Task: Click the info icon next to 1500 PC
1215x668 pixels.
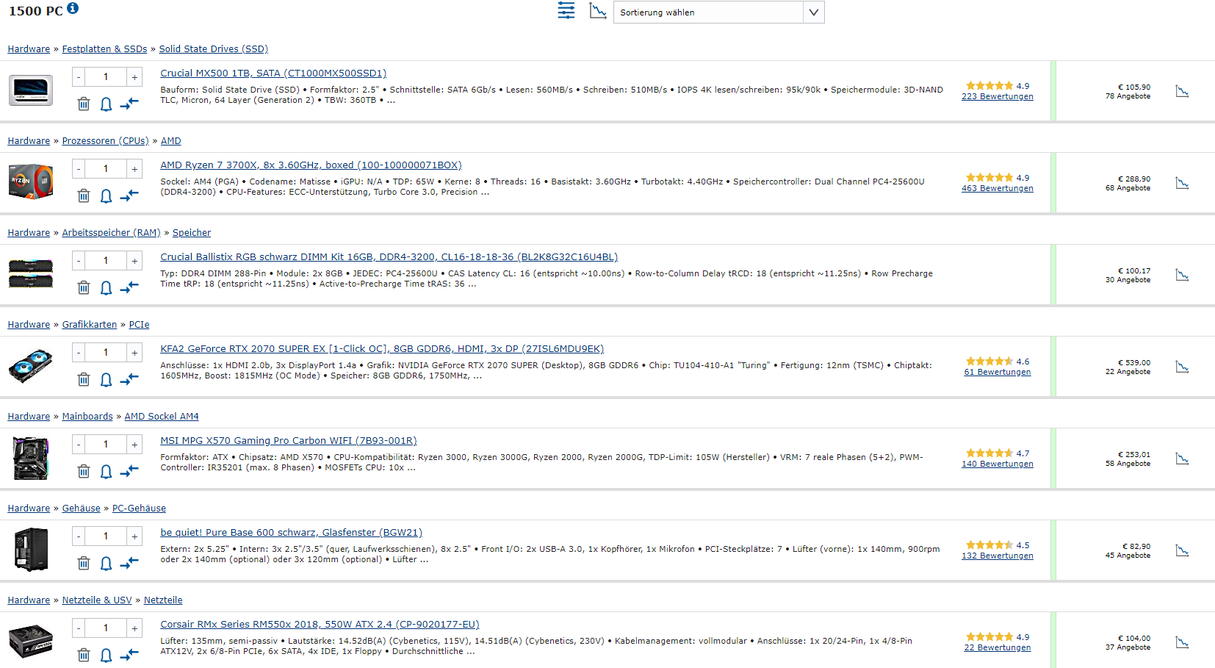Action: (73, 8)
